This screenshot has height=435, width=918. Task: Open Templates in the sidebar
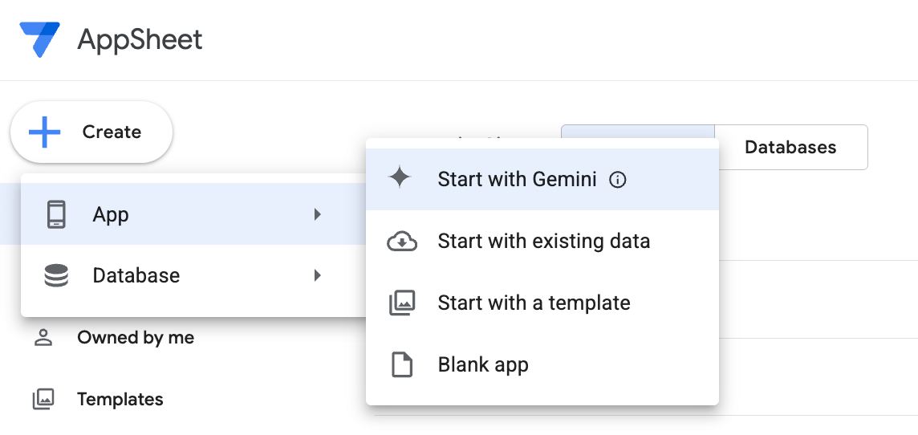tap(120, 400)
